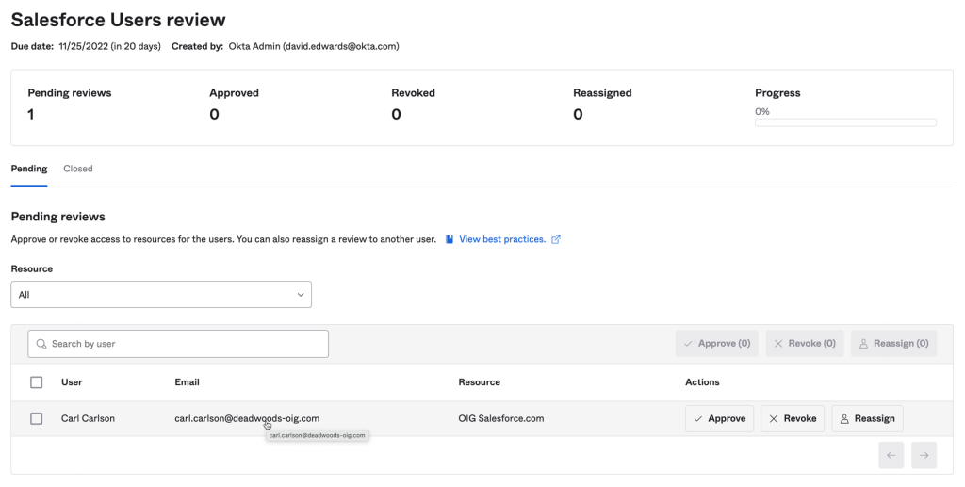Screen dimensions: 965x487
Task: Click the Email column header
Action: point(188,382)
